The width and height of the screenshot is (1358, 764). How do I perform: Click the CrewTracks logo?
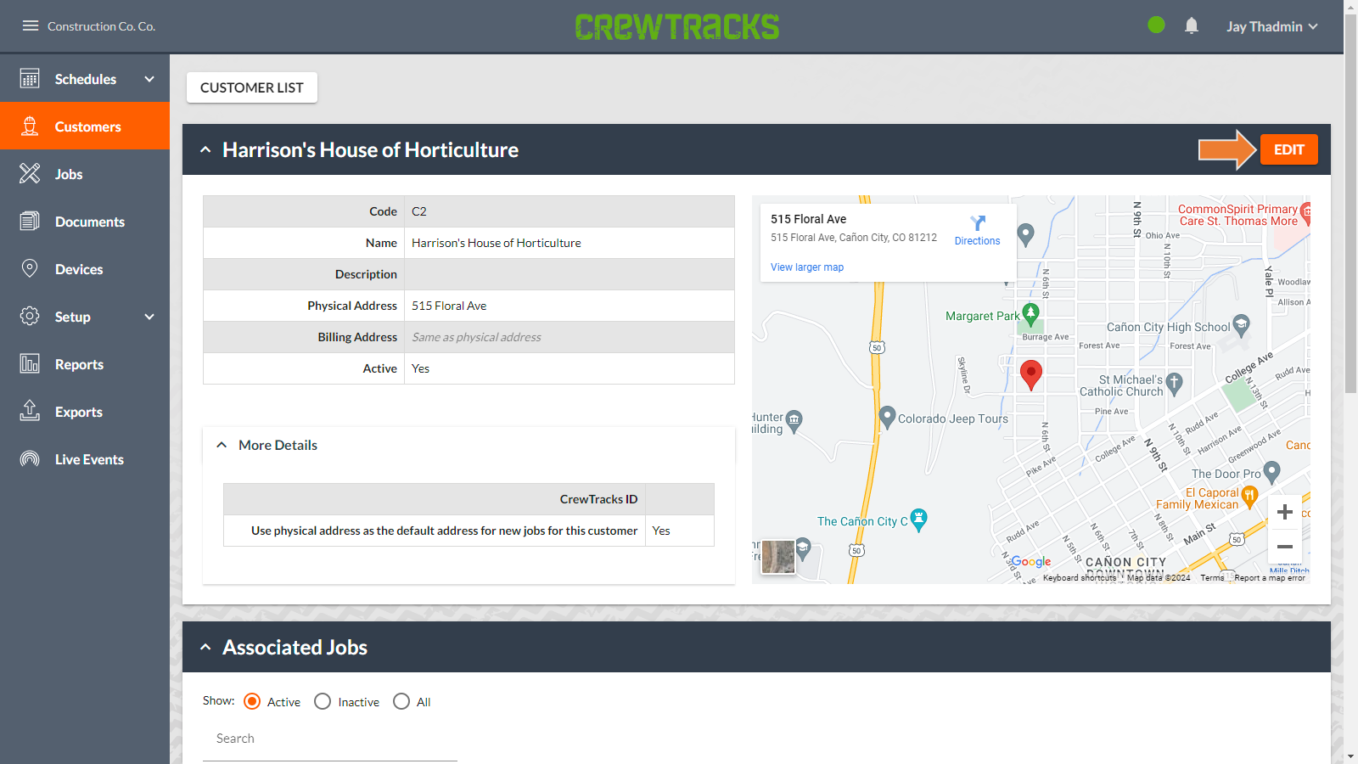tap(677, 26)
